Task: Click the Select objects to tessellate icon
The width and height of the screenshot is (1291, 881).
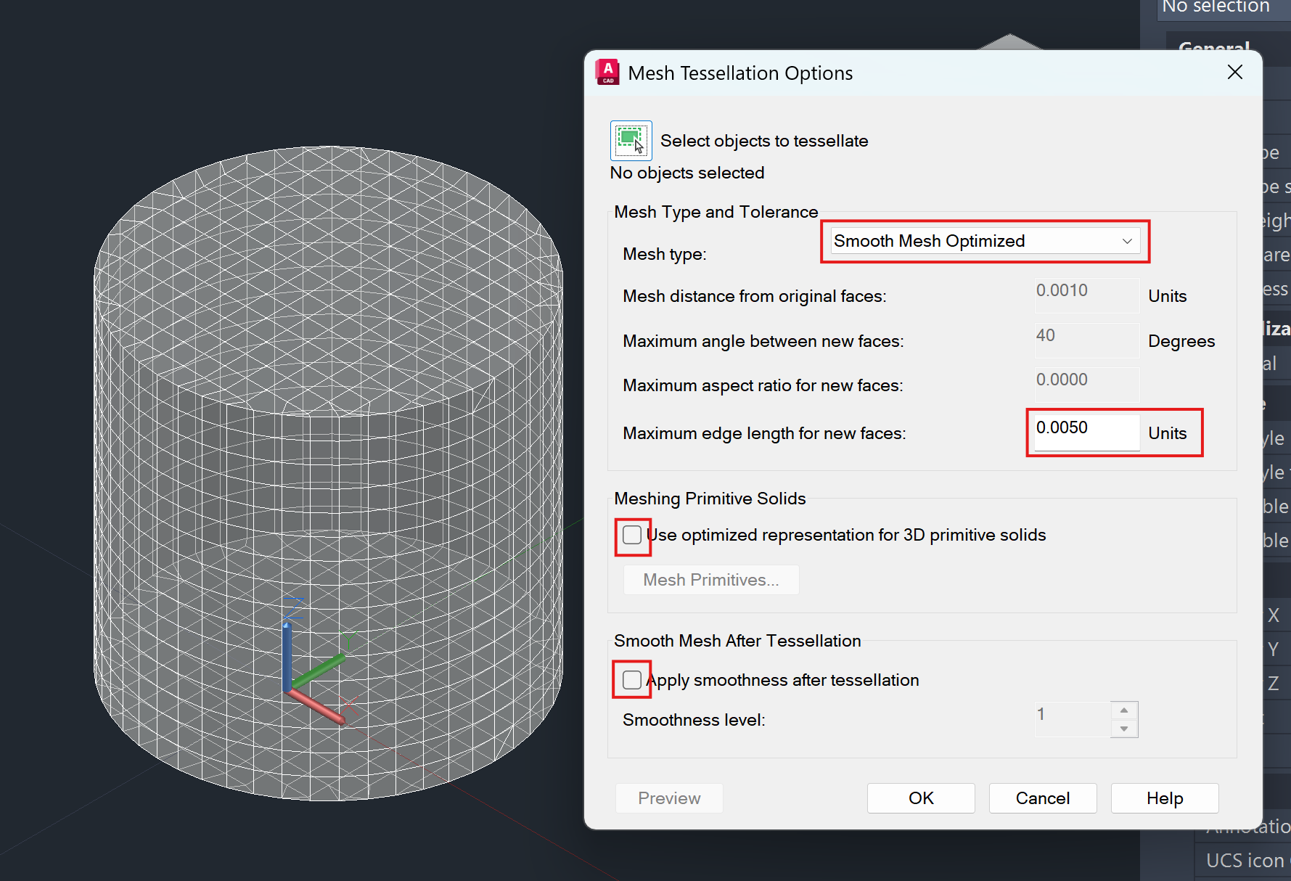Action: tap(631, 140)
